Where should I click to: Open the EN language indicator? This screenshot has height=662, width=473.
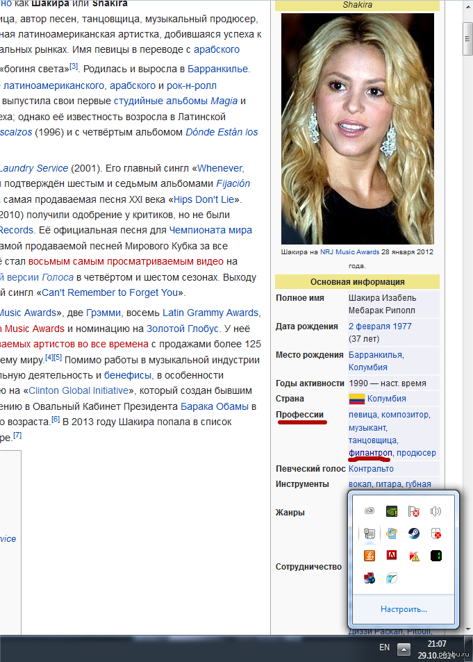(x=384, y=647)
